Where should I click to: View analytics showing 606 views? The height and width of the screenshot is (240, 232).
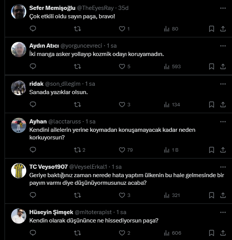click(x=173, y=233)
